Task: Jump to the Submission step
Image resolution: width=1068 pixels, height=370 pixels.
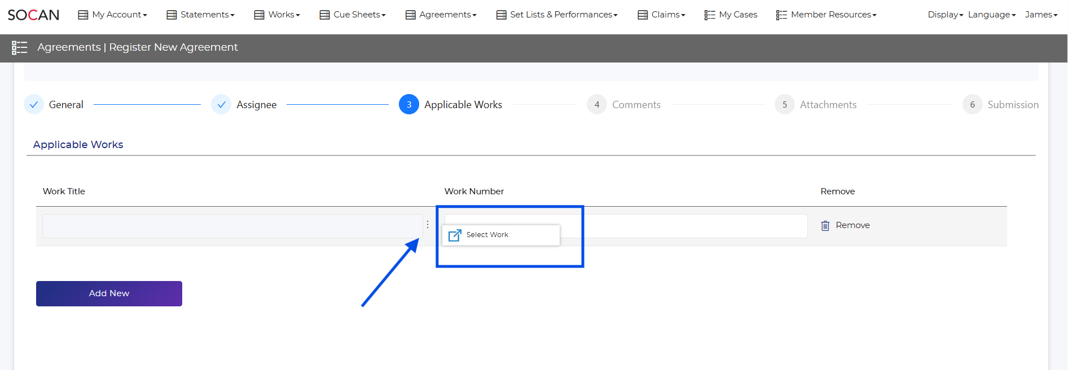Action: pos(1012,105)
